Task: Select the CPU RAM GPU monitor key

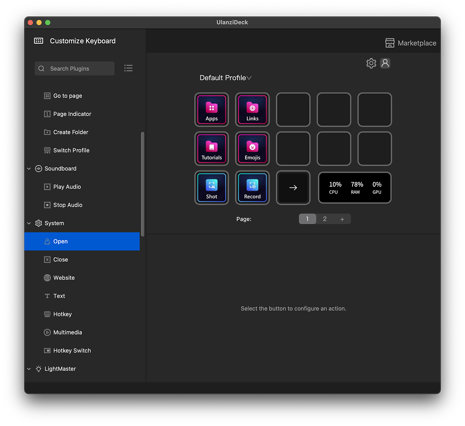Action: coord(355,188)
